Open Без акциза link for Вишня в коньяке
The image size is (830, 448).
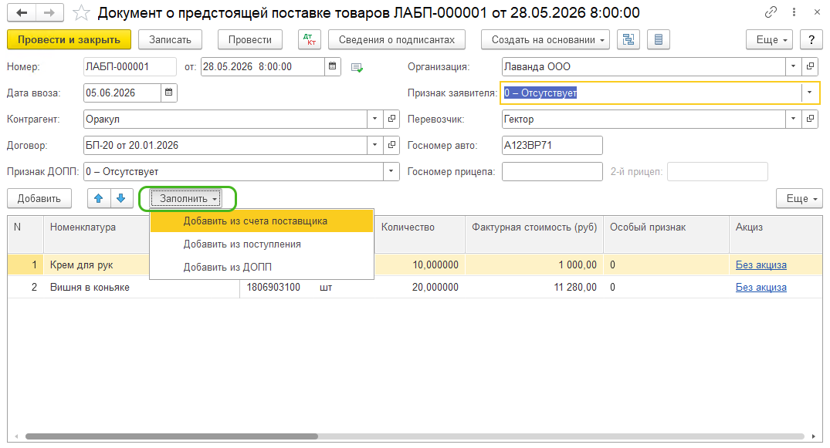(761, 287)
